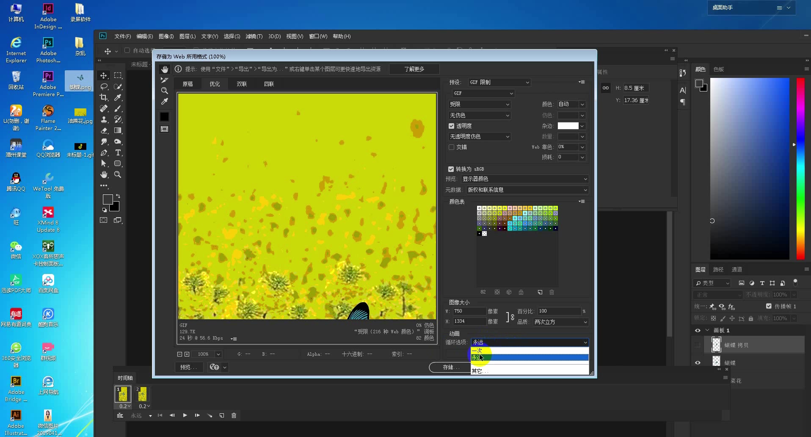This screenshot has width=811, height=437.
Task: Click the hue spectrum slider in Color panel
Action: 800,169
